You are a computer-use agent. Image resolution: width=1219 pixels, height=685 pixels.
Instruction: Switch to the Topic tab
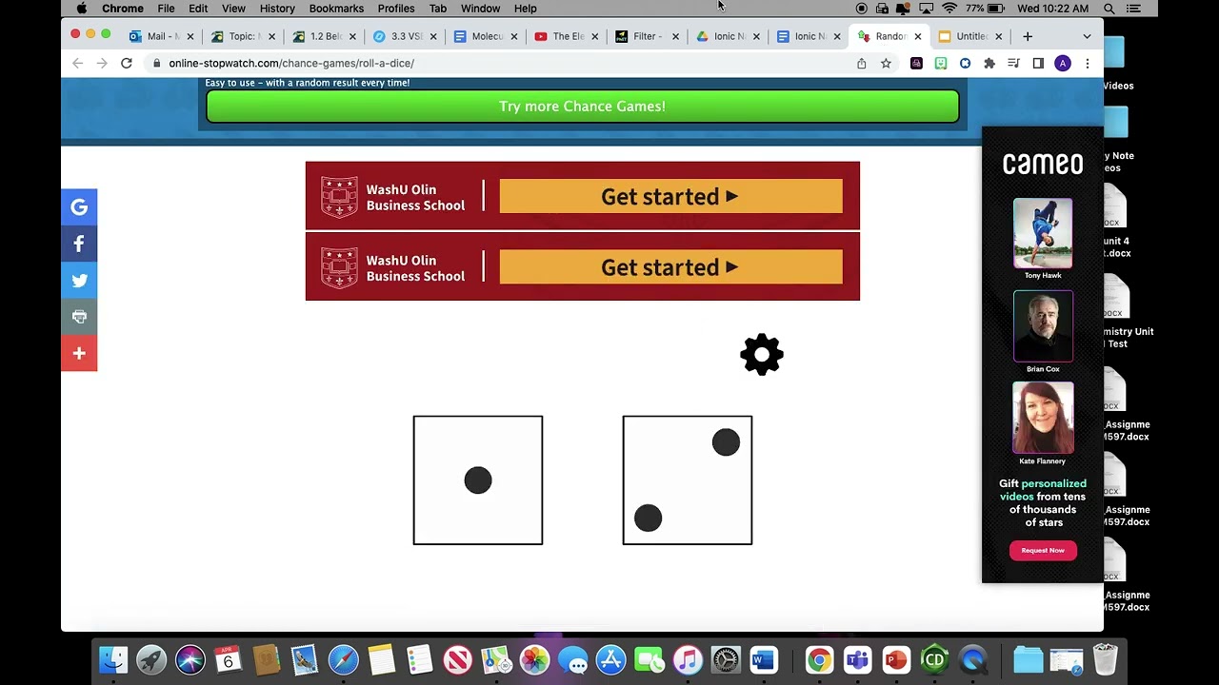coord(243,36)
